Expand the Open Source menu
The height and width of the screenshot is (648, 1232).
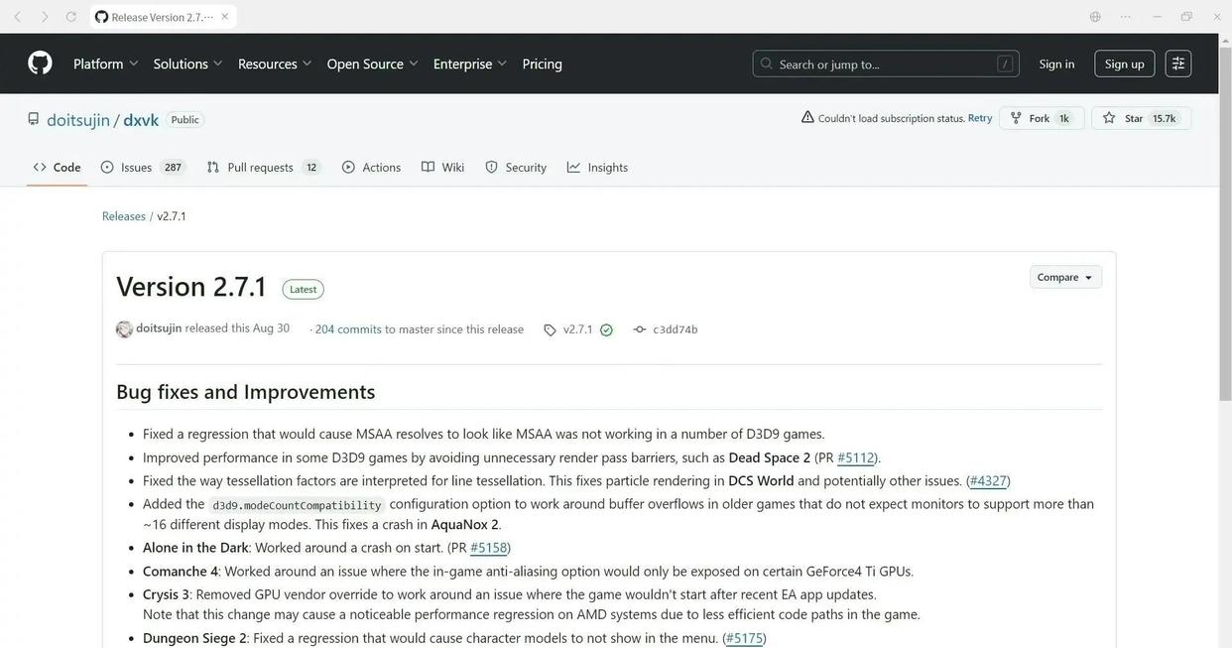pos(372,64)
